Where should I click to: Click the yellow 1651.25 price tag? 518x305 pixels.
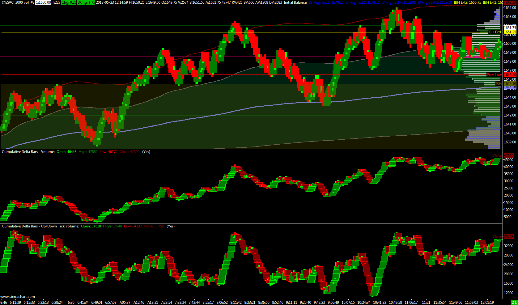[510, 32]
